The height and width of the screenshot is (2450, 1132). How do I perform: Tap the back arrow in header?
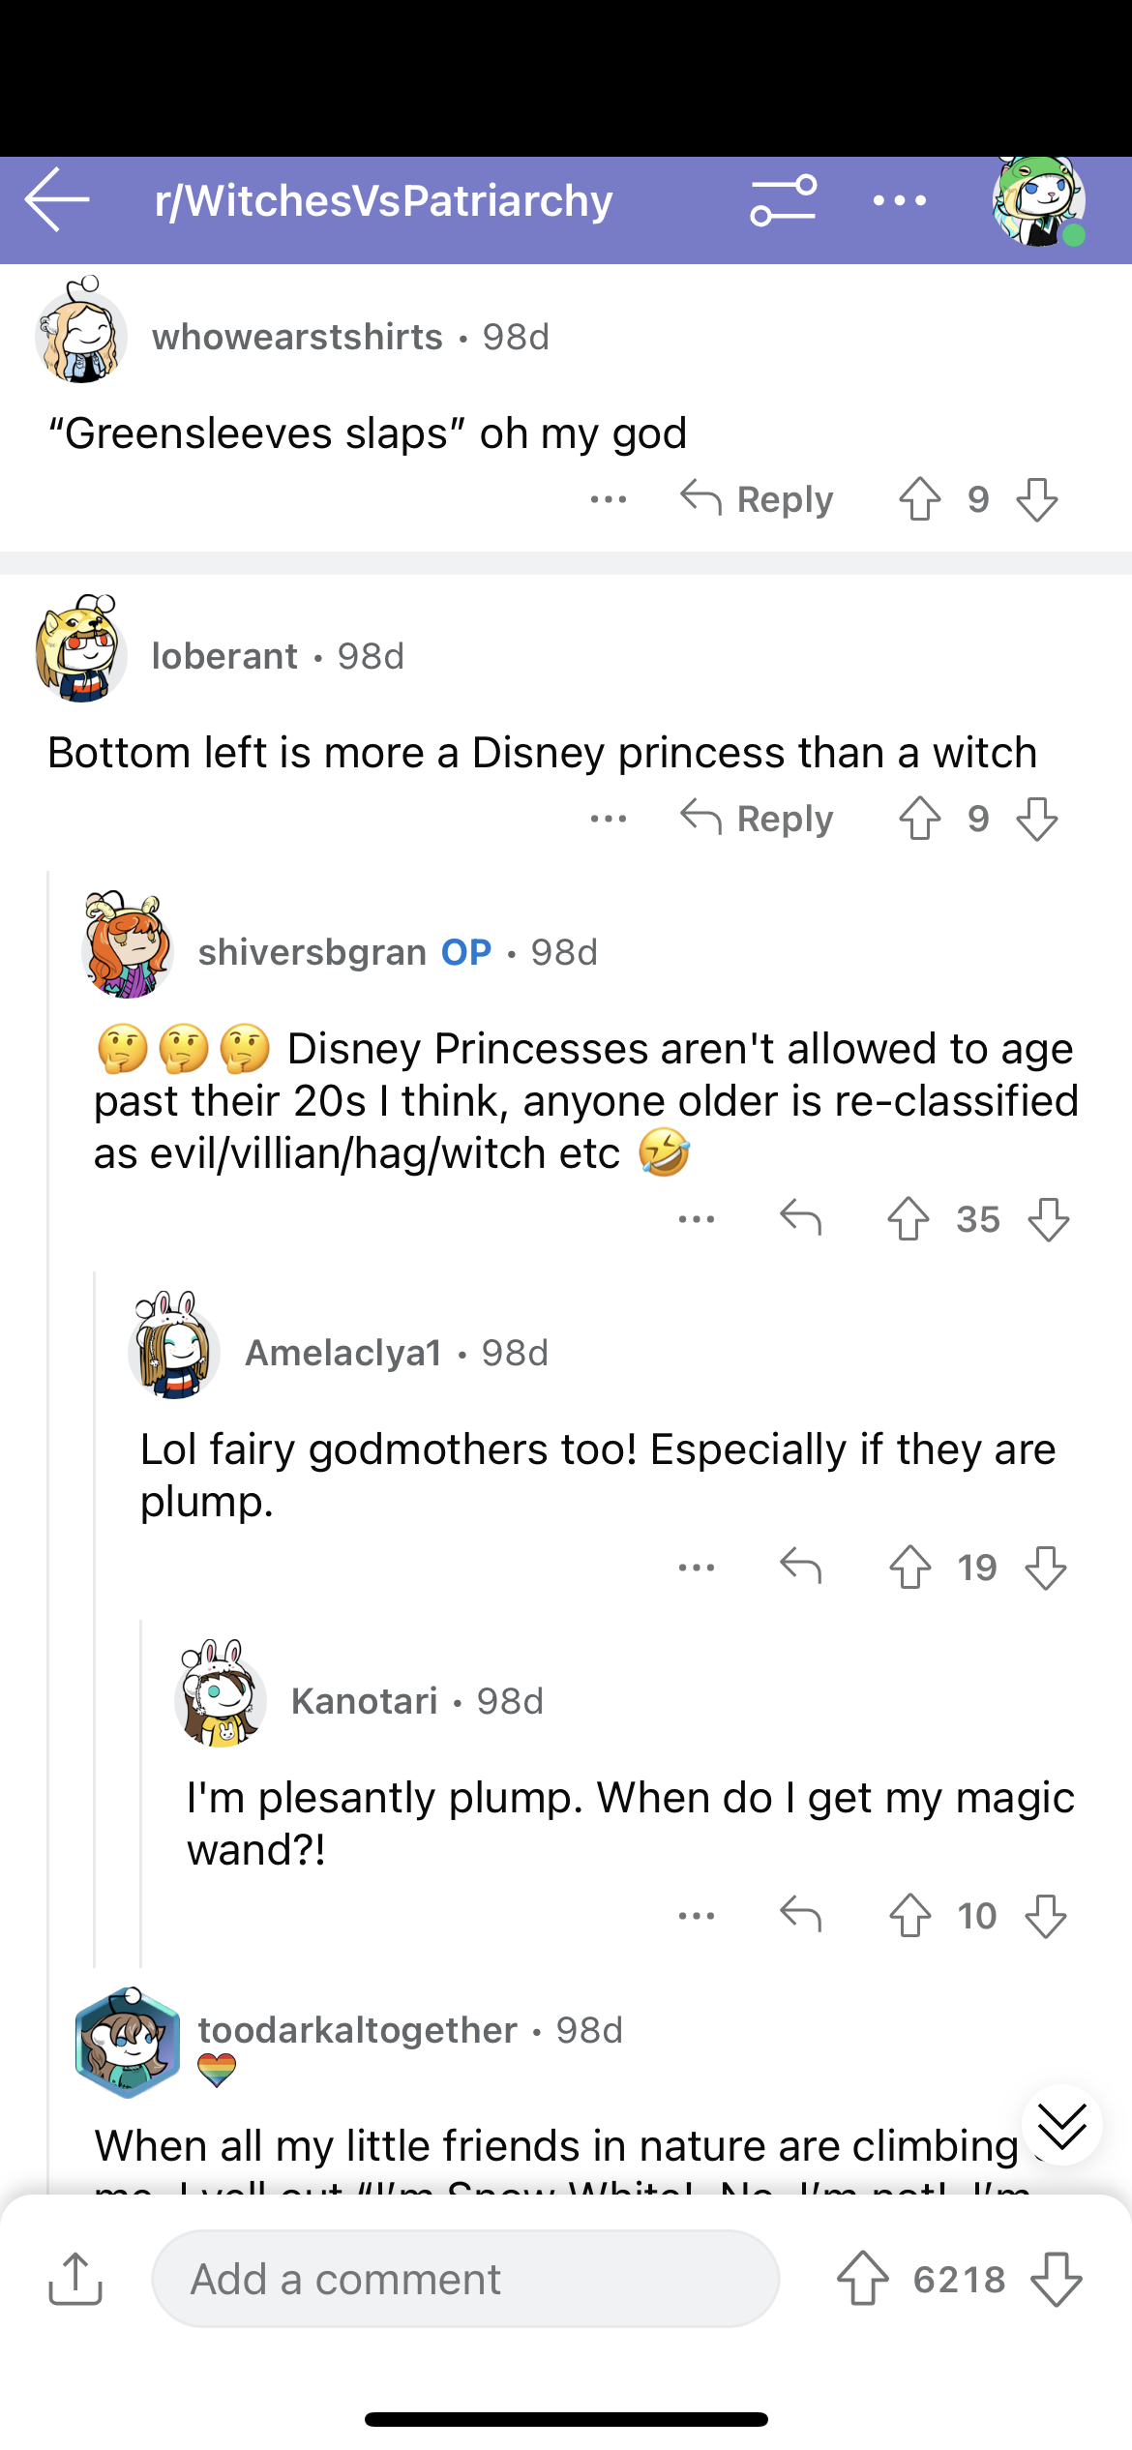coord(58,200)
